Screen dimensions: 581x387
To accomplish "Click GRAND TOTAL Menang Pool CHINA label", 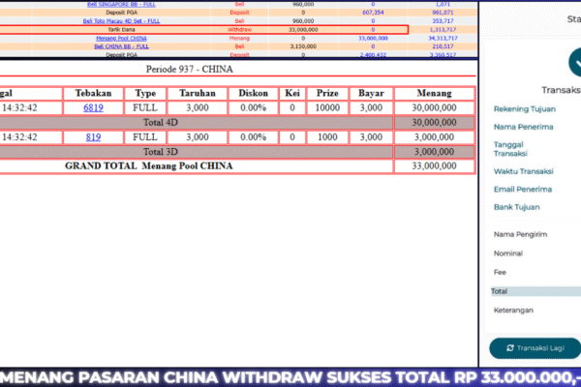I will [x=149, y=165].
